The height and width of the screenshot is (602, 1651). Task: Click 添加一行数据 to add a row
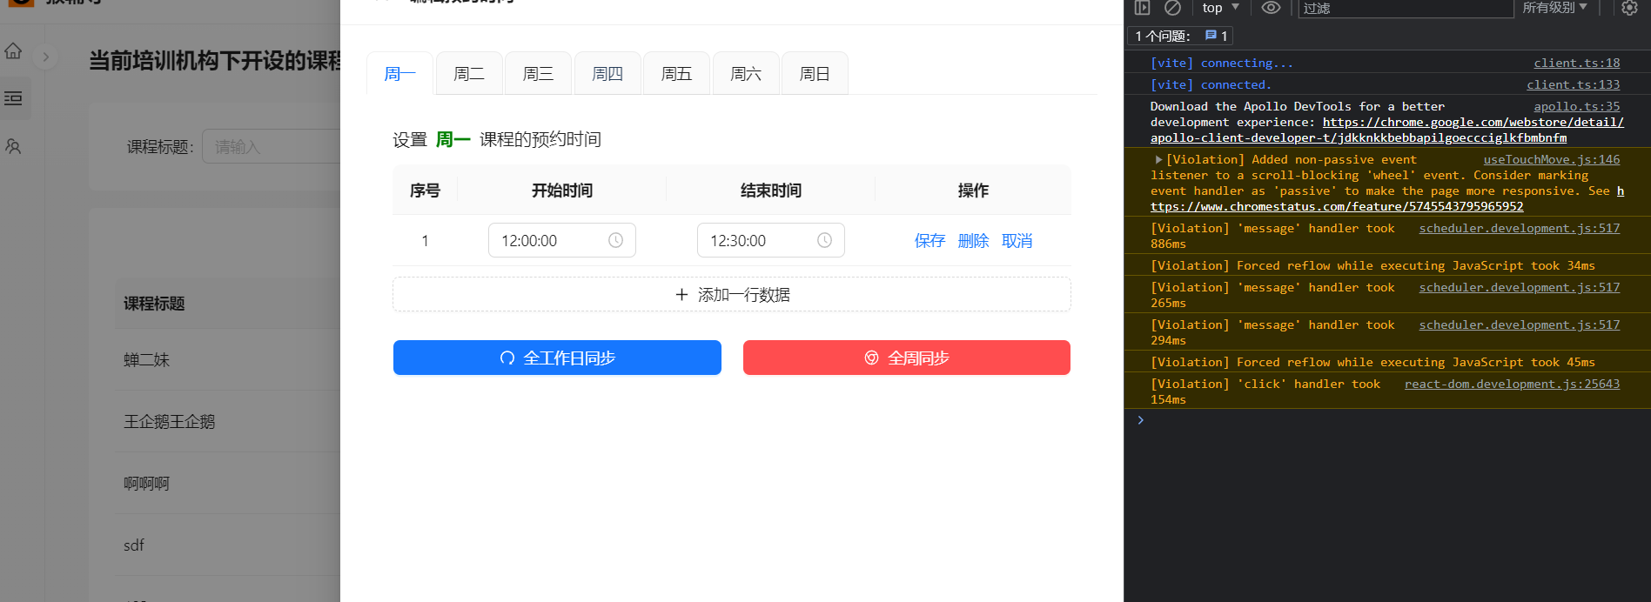(x=732, y=294)
